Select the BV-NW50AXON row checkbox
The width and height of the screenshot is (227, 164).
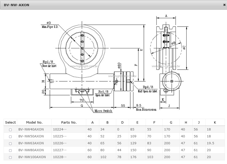tap(10, 137)
